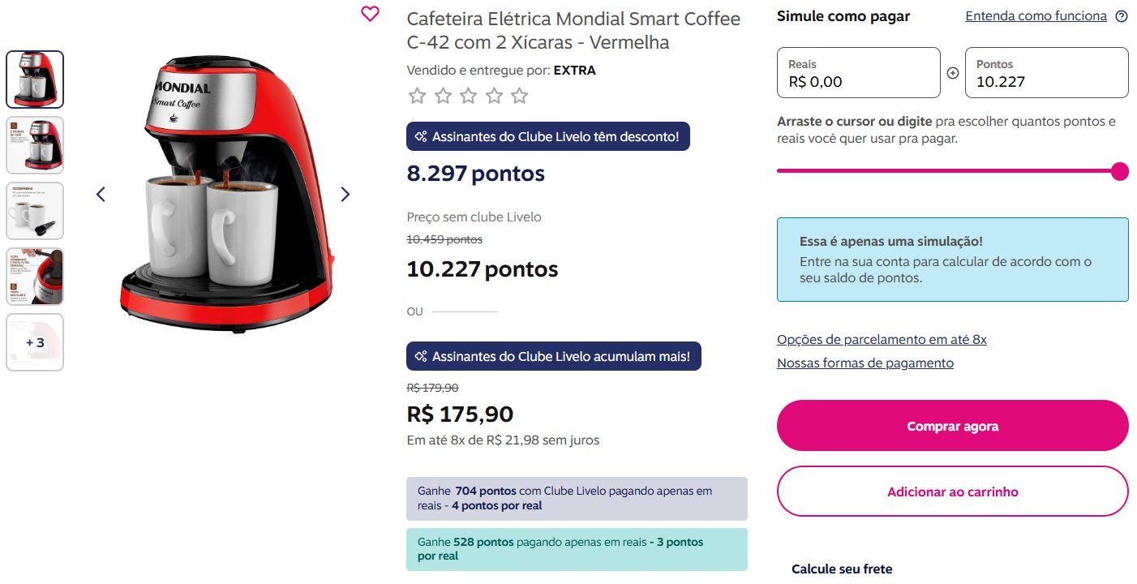
Task: Click the plus icon between Reais and Pontos
Action: pos(953,73)
